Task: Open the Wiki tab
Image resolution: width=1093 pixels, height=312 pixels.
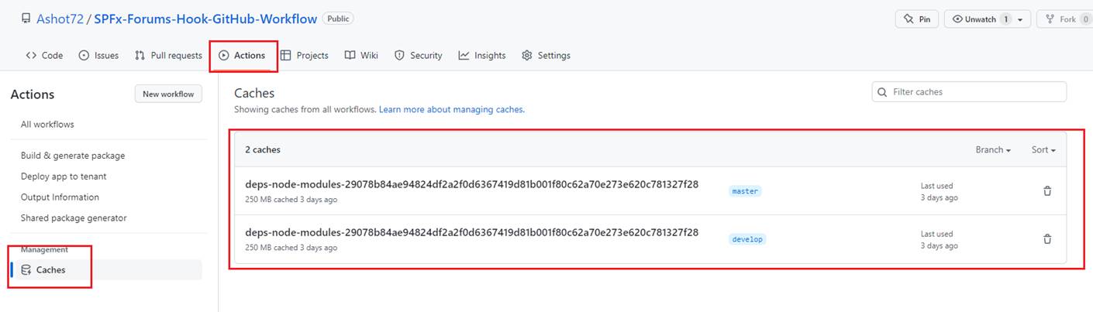Action: click(361, 56)
